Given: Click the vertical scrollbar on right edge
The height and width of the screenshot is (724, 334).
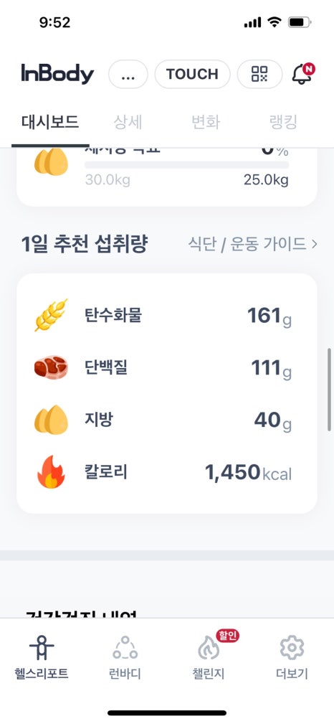Looking at the screenshot, I should (x=329, y=390).
